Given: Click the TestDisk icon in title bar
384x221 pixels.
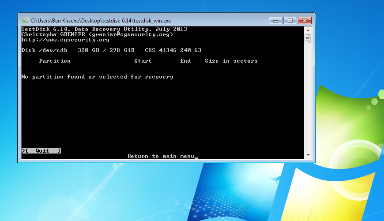Looking at the screenshot, I should [25, 20].
